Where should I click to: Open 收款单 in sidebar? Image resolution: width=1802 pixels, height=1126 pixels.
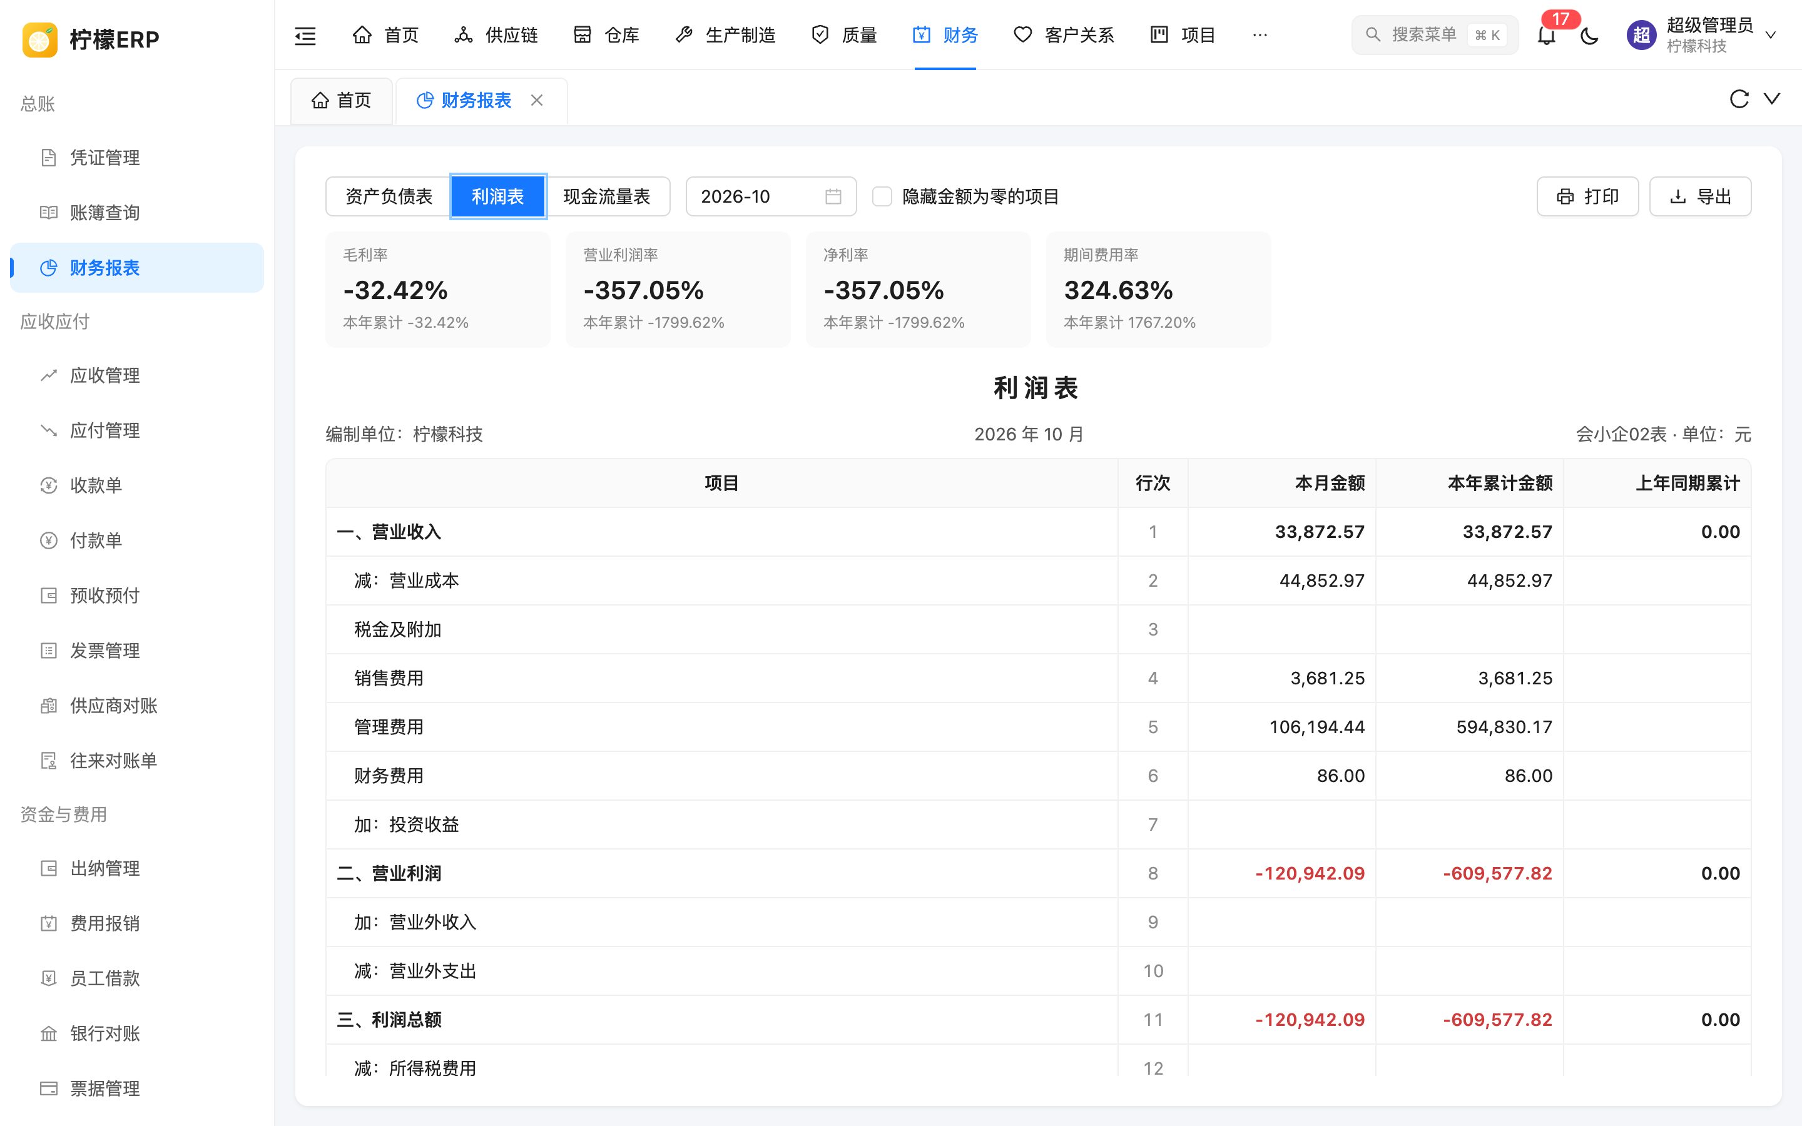[x=137, y=485]
